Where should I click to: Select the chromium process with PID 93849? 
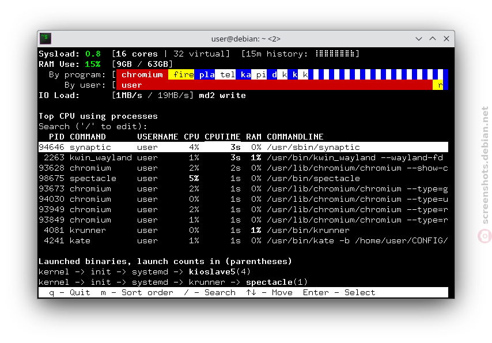pos(243,220)
